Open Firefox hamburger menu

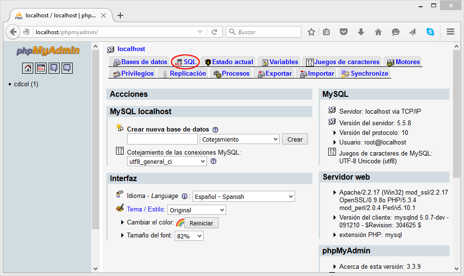(451, 32)
